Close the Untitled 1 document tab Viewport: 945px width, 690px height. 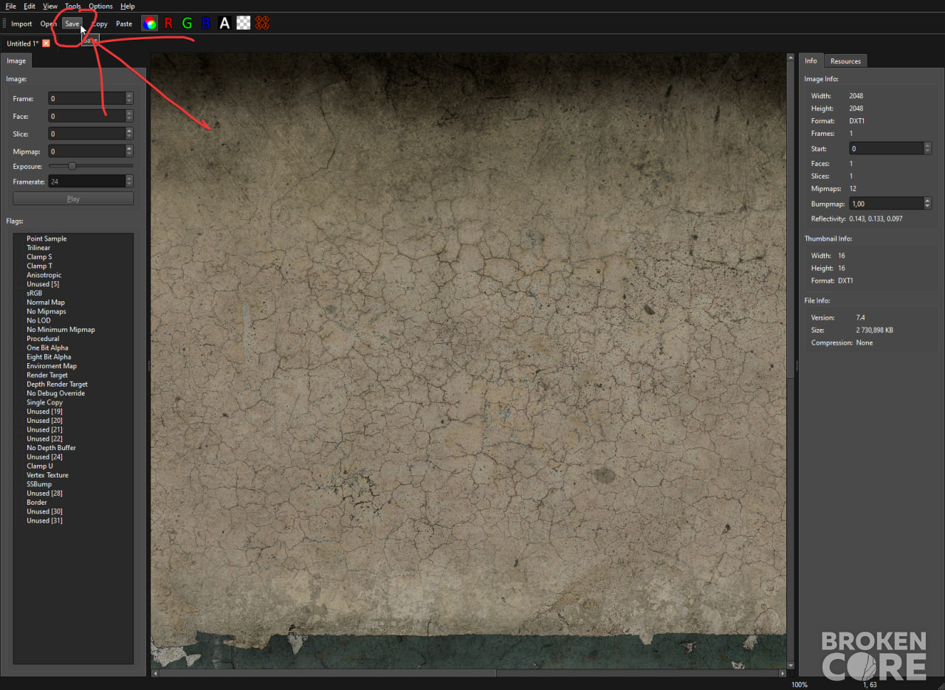46,44
